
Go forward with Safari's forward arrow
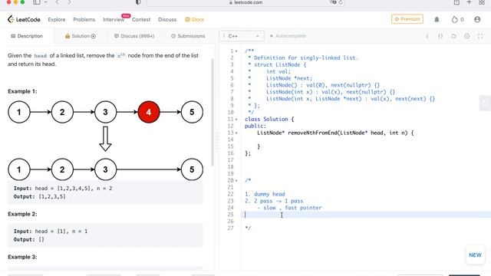click(69, 2)
